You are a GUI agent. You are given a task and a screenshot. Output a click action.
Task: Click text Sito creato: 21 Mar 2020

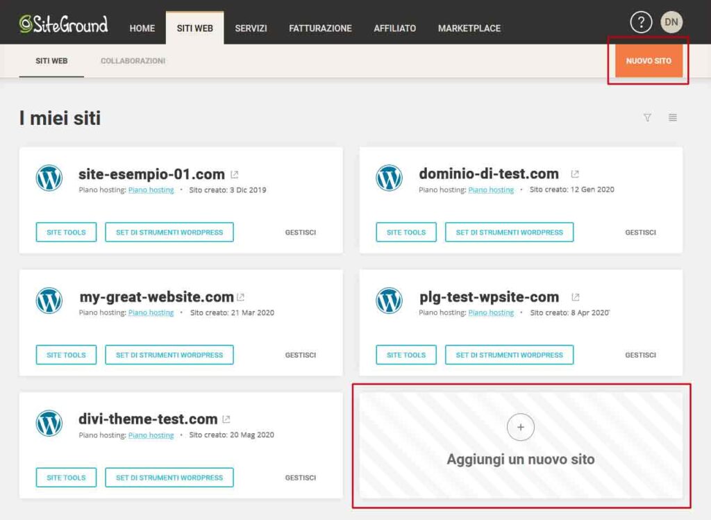(232, 313)
